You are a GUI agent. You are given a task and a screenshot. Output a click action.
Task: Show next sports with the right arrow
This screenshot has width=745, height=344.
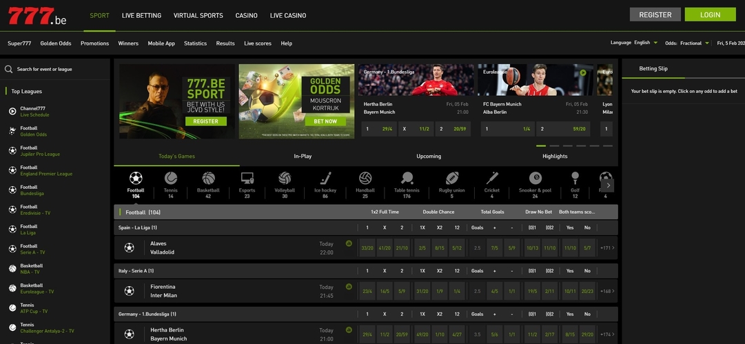(607, 185)
